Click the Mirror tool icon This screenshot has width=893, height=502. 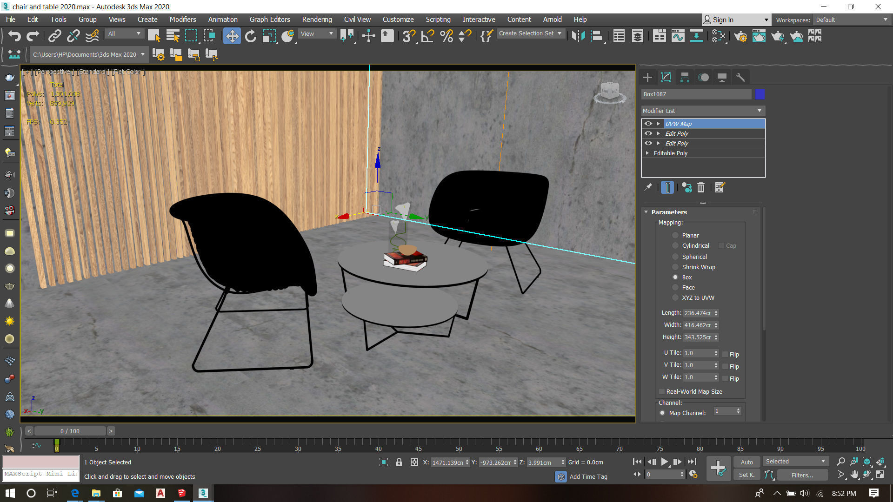pyautogui.click(x=578, y=36)
